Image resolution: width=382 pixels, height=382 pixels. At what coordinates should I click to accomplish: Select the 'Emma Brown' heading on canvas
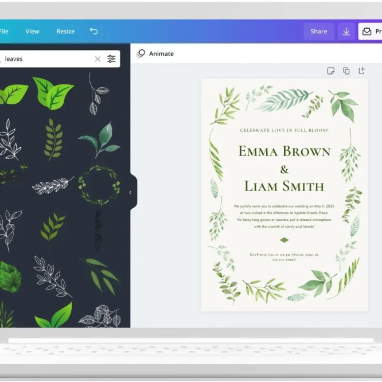284,151
